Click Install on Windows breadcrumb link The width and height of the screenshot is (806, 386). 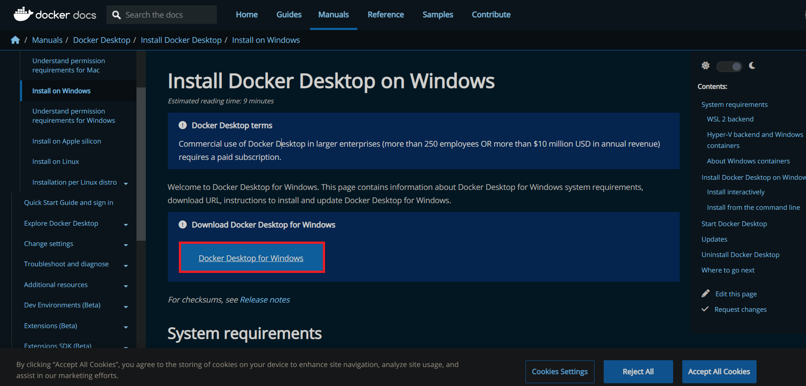pos(266,40)
